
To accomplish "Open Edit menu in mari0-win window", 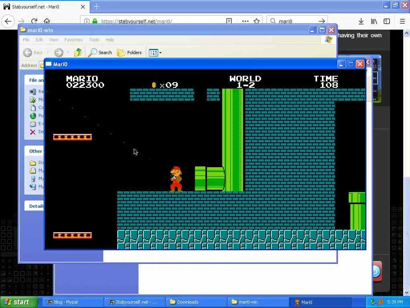I will click(x=39, y=40).
